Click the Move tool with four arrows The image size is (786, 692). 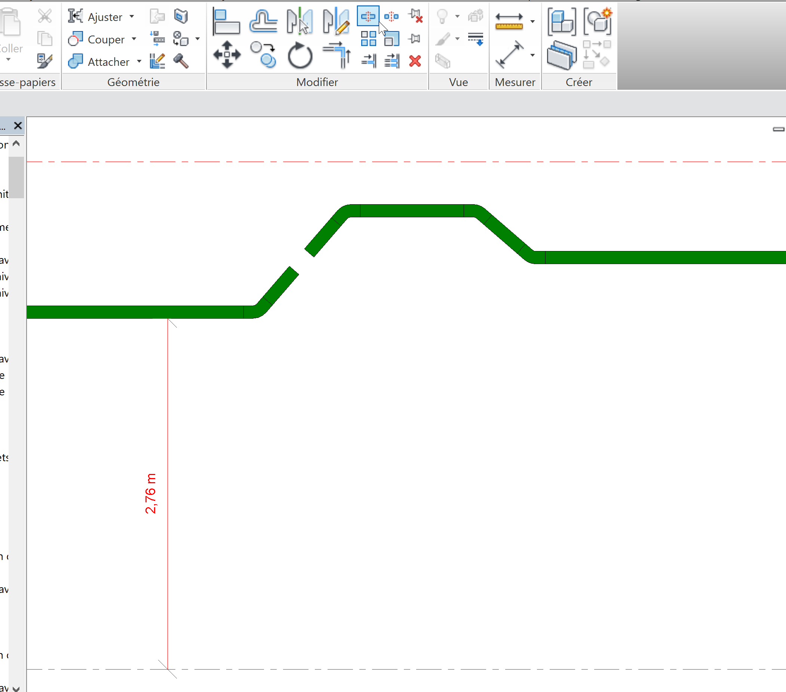(x=227, y=55)
